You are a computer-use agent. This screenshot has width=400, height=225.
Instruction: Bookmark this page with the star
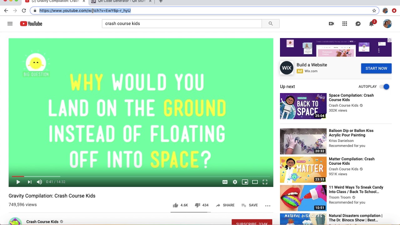click(374, 11)
